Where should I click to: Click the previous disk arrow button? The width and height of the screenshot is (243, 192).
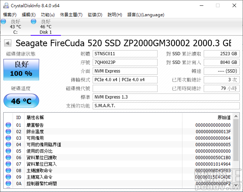click(8, 43)
